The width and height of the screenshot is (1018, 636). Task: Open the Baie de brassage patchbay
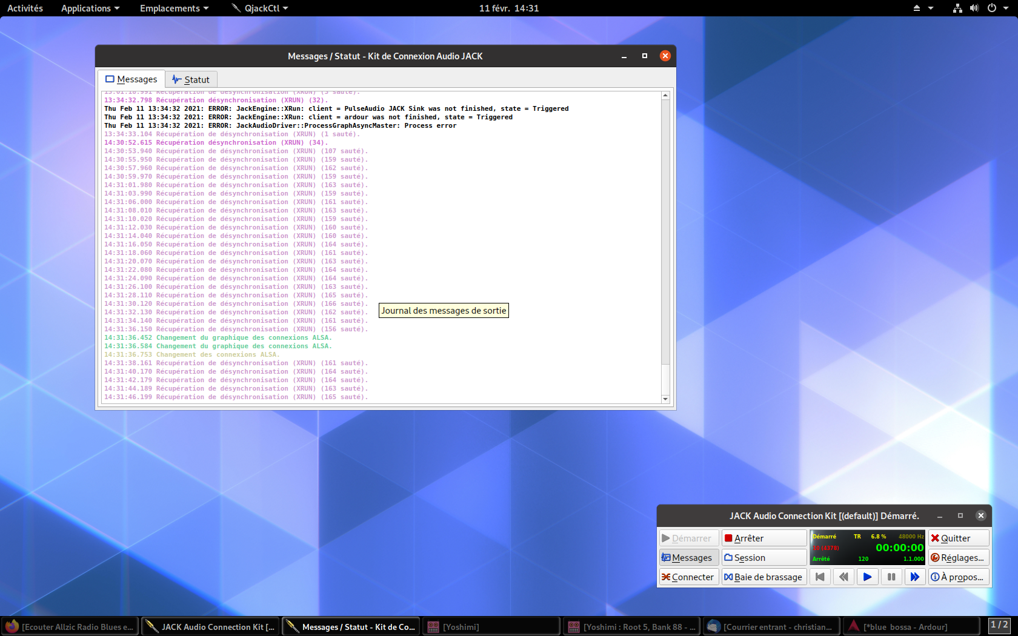(763, 577)
